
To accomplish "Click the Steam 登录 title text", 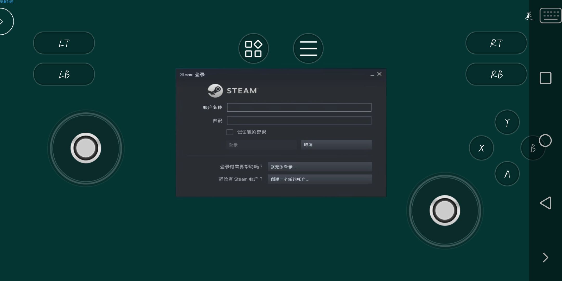I will pos(192,75).
